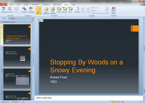This screenshot has width=145, height=103.
Task: Click the Zoom In plus button
Action: coord(140,102)
